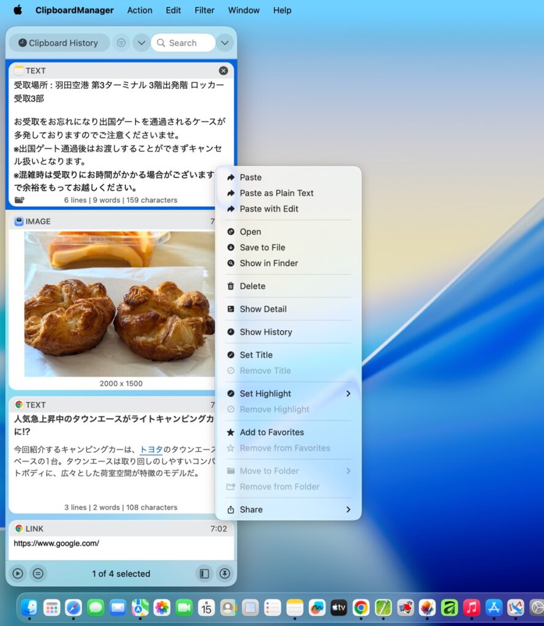This screenshot has width=544, height=626.
Task: Launch Google Chrome from the Dock
Action: click(x=361, y=608)
